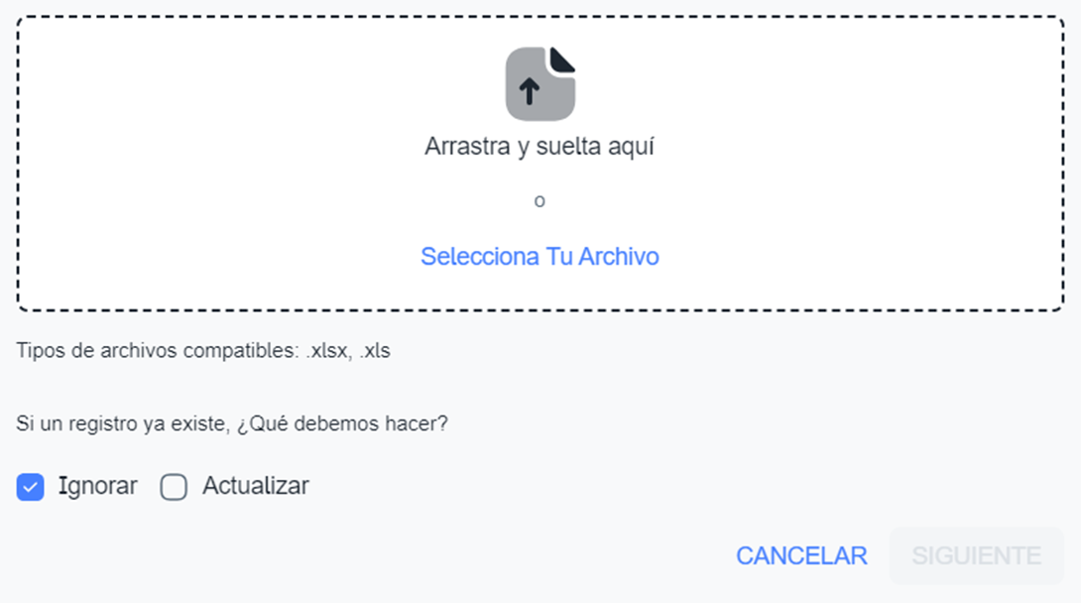Click the 'Tipos de archivos compatibles' label
This screenshot has width=1081, height=603.
[x=159, y=351]
